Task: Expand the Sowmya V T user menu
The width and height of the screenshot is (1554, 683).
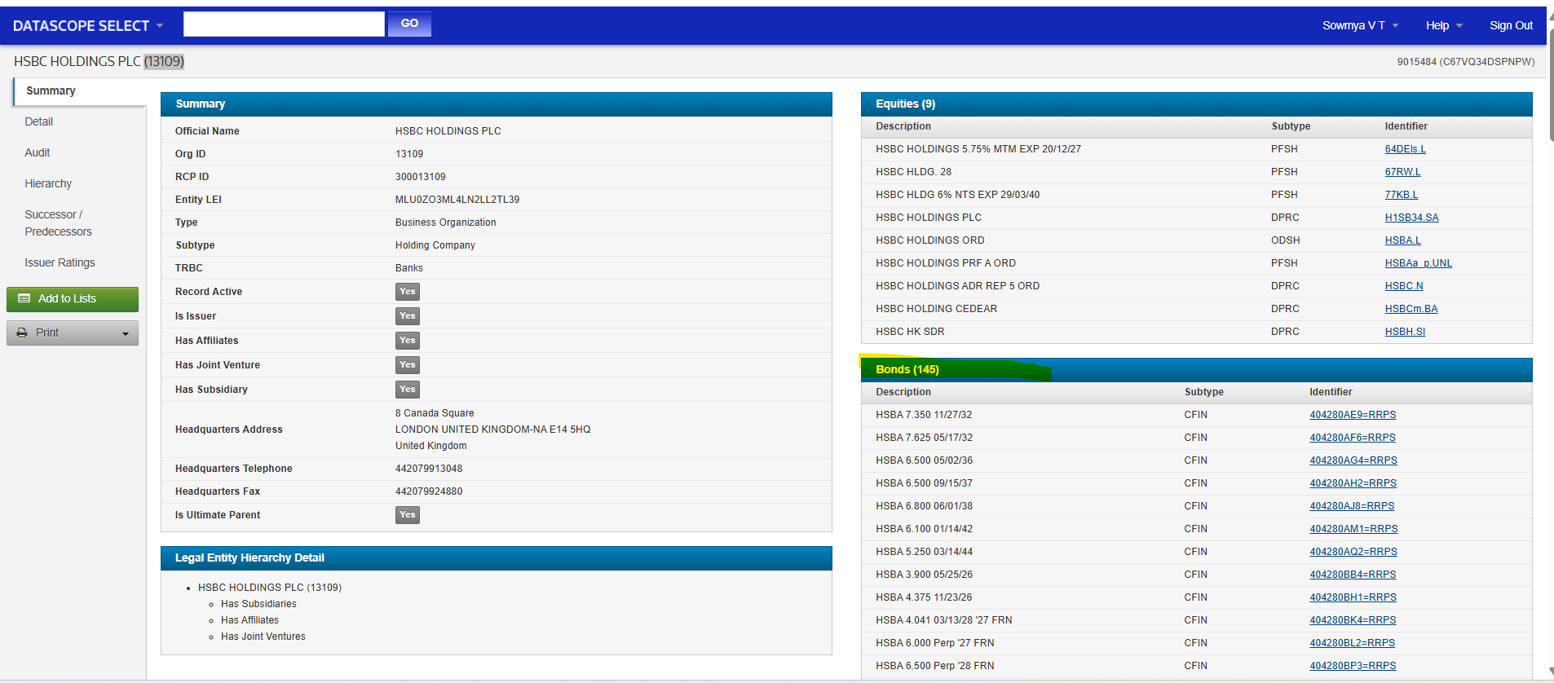Action: pyautogui.click(x=1360, y=25)
